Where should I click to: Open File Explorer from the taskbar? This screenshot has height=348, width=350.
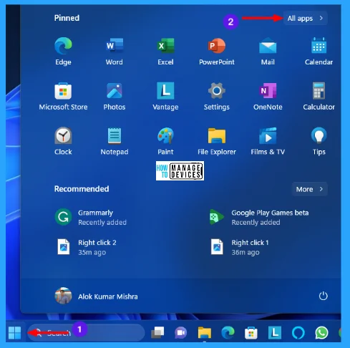(205, 332)
